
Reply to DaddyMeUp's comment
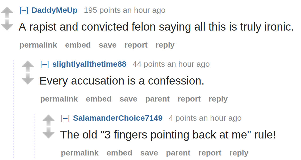tap(165, 45)
